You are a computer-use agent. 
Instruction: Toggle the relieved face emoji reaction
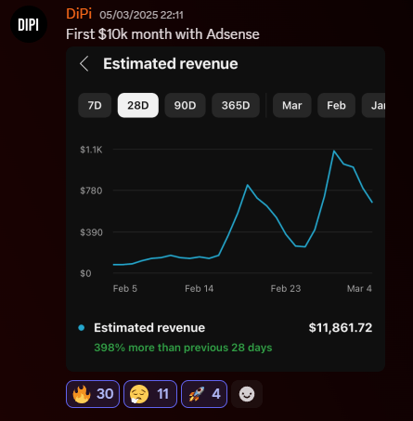(150, 394)
